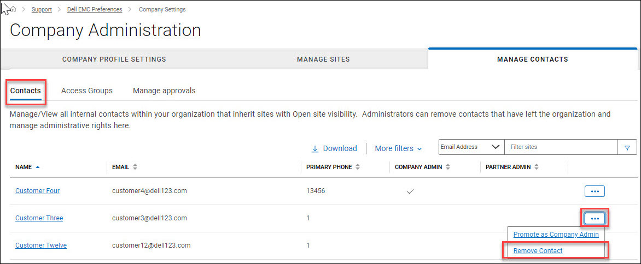The height and width of the screenshot is (264, 641).
Task: Choose Remove Contact from the menu
Action: (x=538, y=250)
